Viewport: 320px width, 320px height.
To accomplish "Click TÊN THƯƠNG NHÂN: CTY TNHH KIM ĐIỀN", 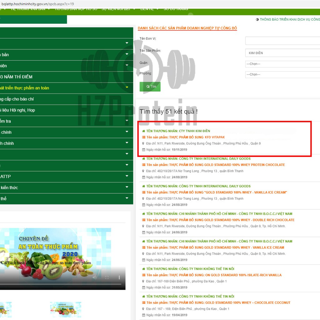I will (x=178, y=131).
